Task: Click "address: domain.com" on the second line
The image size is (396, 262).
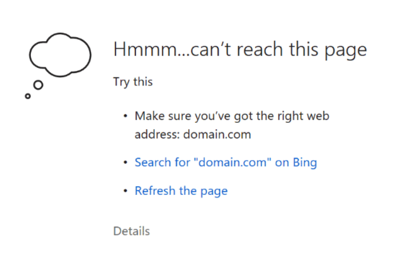Action: (x=193, y=134)
